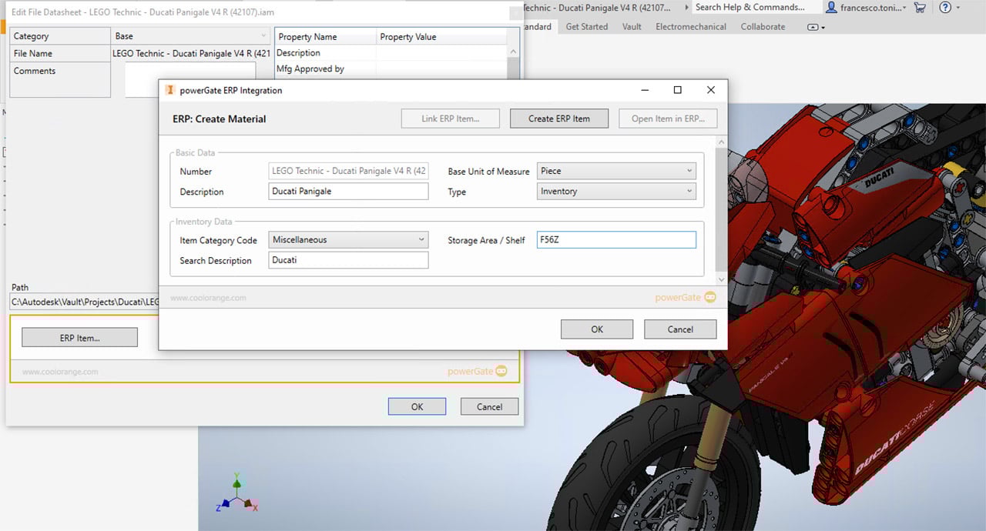Open the shopping cart icon
Image resolution: width=986 pixels, height=531 pixels.
[x=919, y=8]
